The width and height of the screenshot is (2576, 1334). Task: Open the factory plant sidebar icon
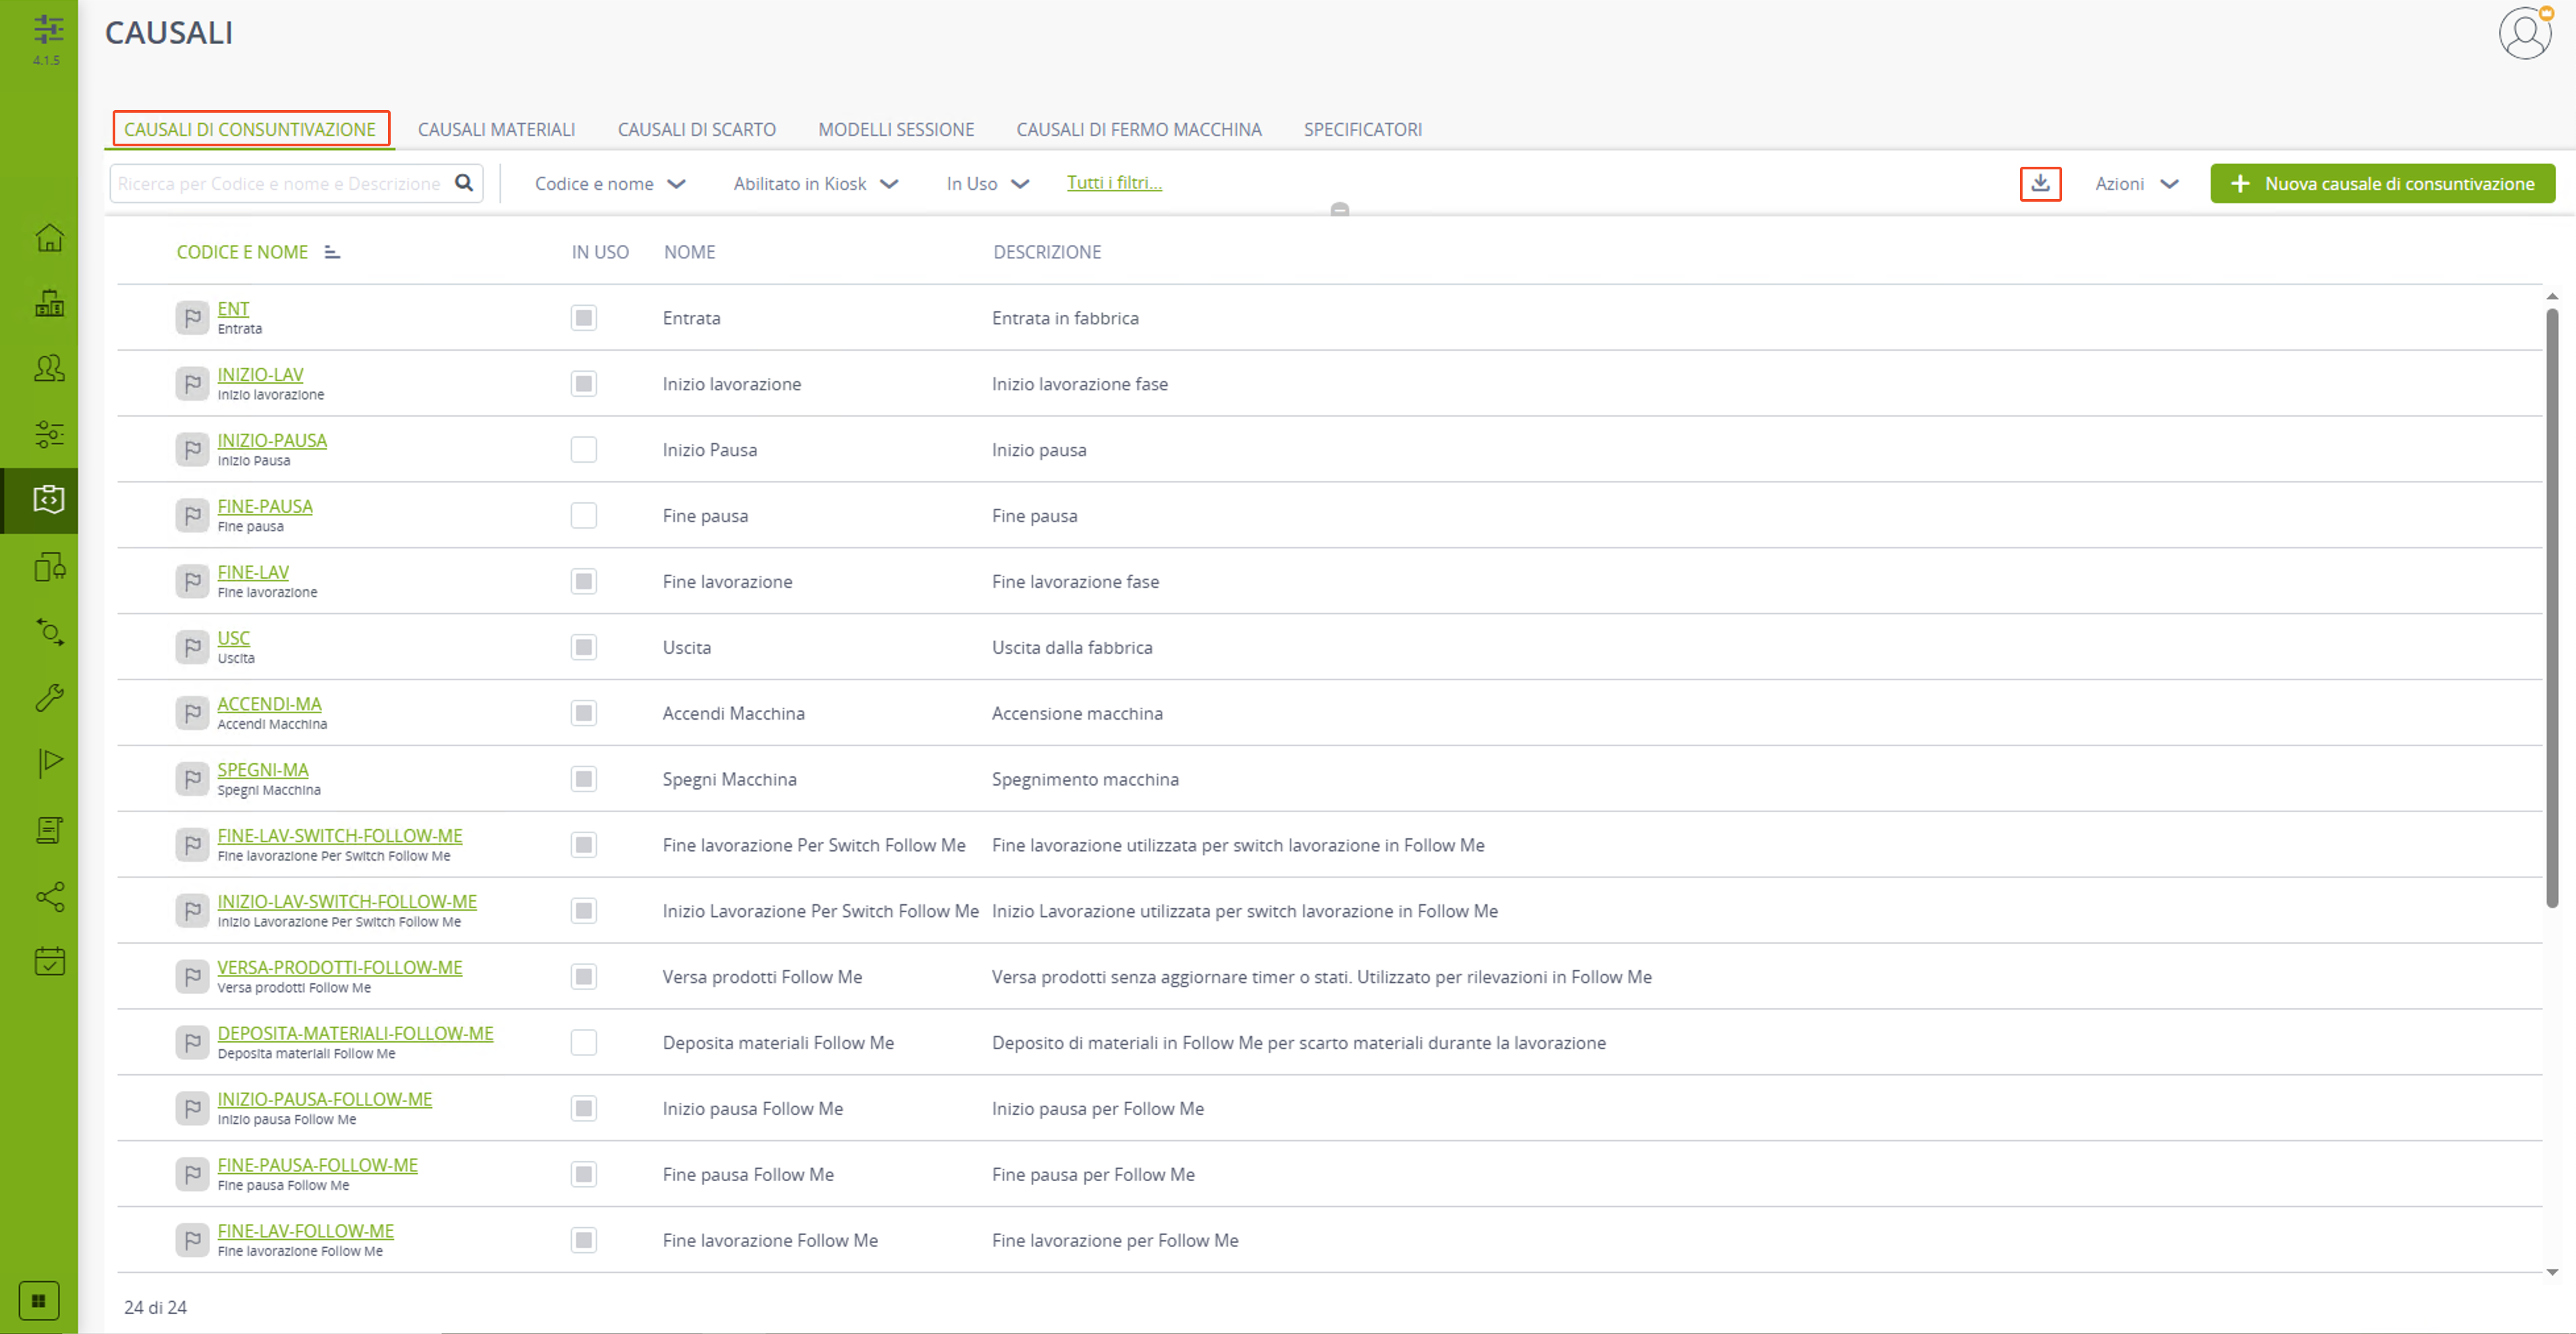click(49, 303)
